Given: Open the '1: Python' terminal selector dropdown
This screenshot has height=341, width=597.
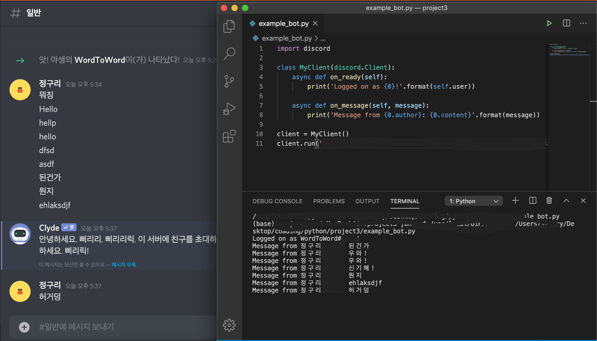Looking at the screenshot, I should 474,201.
